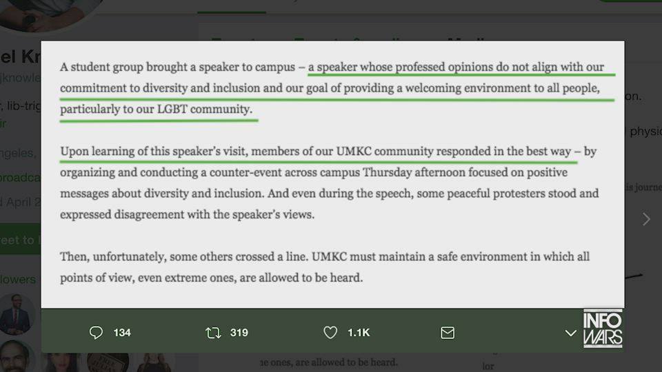Click the profile name heading on left
Viewport: 662px width, 372px height.
[21, 56]
